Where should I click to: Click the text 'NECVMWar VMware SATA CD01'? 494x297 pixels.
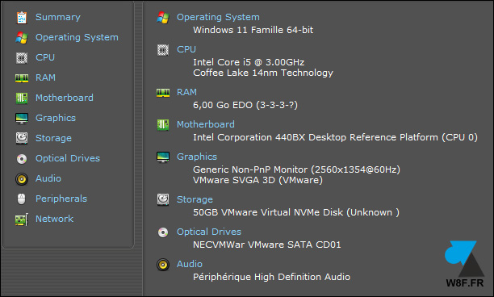(x=267, y=245)
